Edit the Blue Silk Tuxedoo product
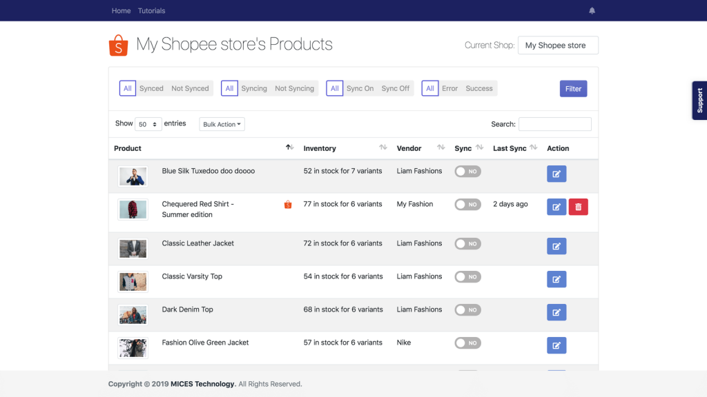This screenshot has height=397, width=707. tap(556, 174)
